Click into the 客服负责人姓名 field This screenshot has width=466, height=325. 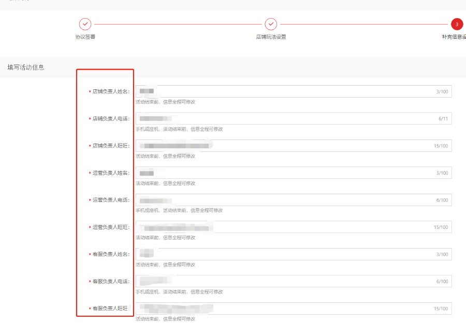tap(293, 254)
